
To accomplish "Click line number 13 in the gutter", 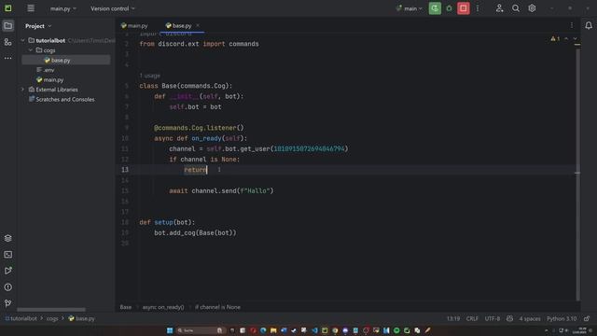I will (125, 170).
